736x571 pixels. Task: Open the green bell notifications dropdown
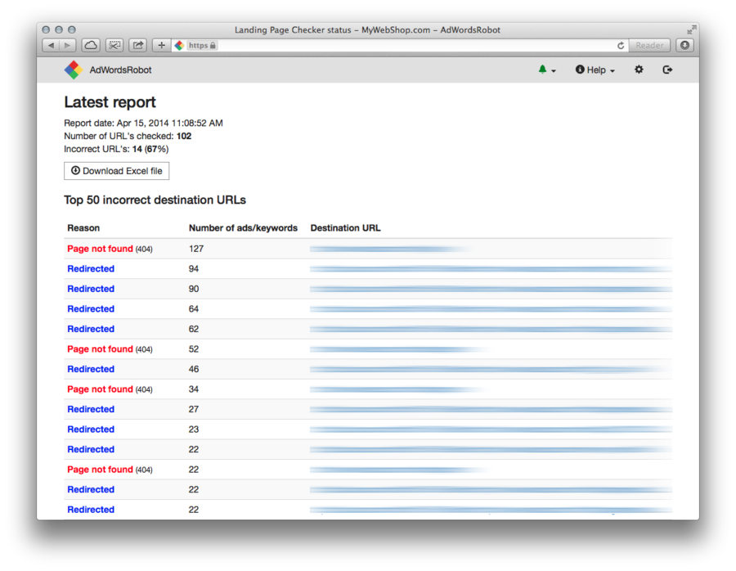pyautogui.click(x=546, y=70)
